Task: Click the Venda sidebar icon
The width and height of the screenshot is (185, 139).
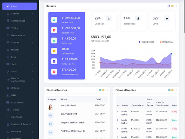Action: point(8,28)
